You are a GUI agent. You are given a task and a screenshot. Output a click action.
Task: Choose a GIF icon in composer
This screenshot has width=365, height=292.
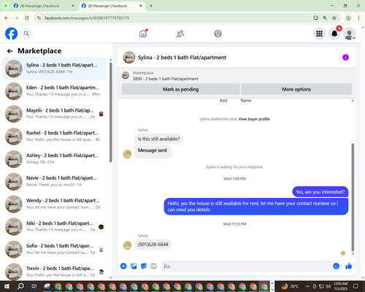coord(153,266)
